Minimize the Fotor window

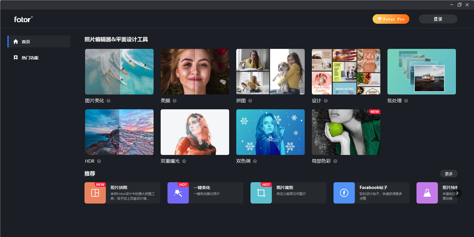[452, 5]
